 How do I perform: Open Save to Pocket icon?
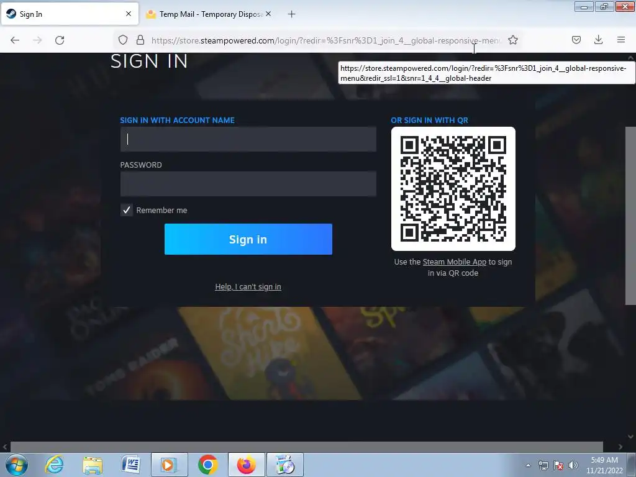576,40
